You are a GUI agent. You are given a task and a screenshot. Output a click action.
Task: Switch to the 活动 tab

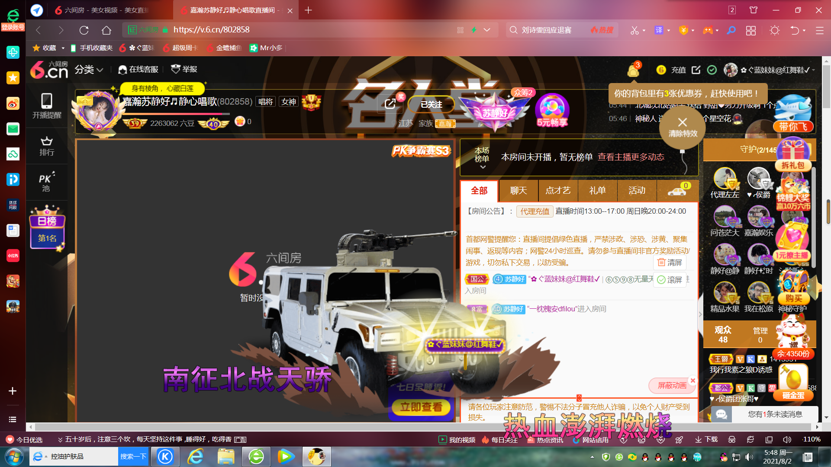coord(637,191)
